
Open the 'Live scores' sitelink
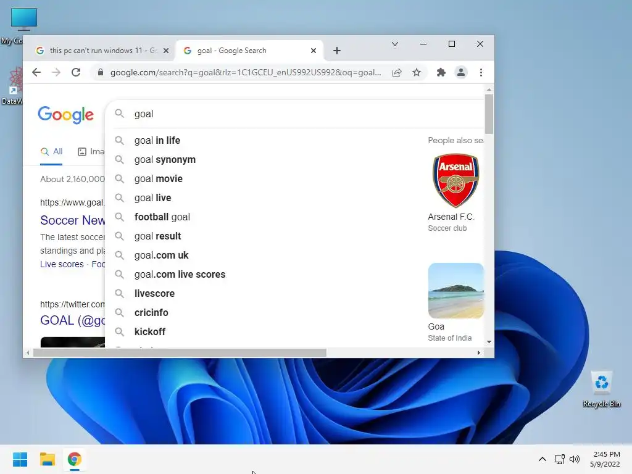[x=62, y=264]
